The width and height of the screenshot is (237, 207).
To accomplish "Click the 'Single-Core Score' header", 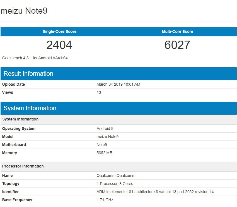I will tap(59, 31).
